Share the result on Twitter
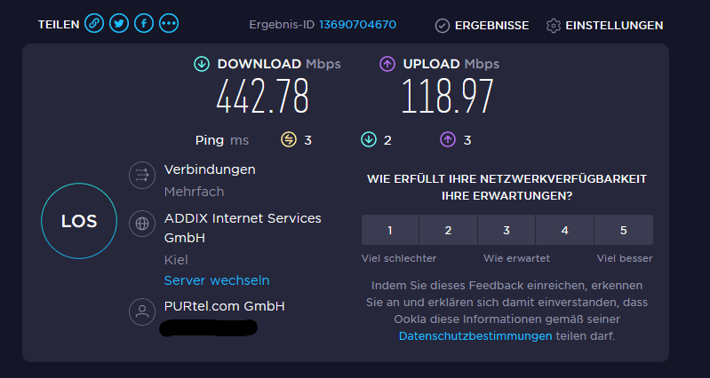710x378 pixels. [x=119, y=23]
